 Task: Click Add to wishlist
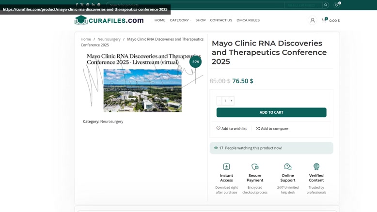(x=232, y=128)
